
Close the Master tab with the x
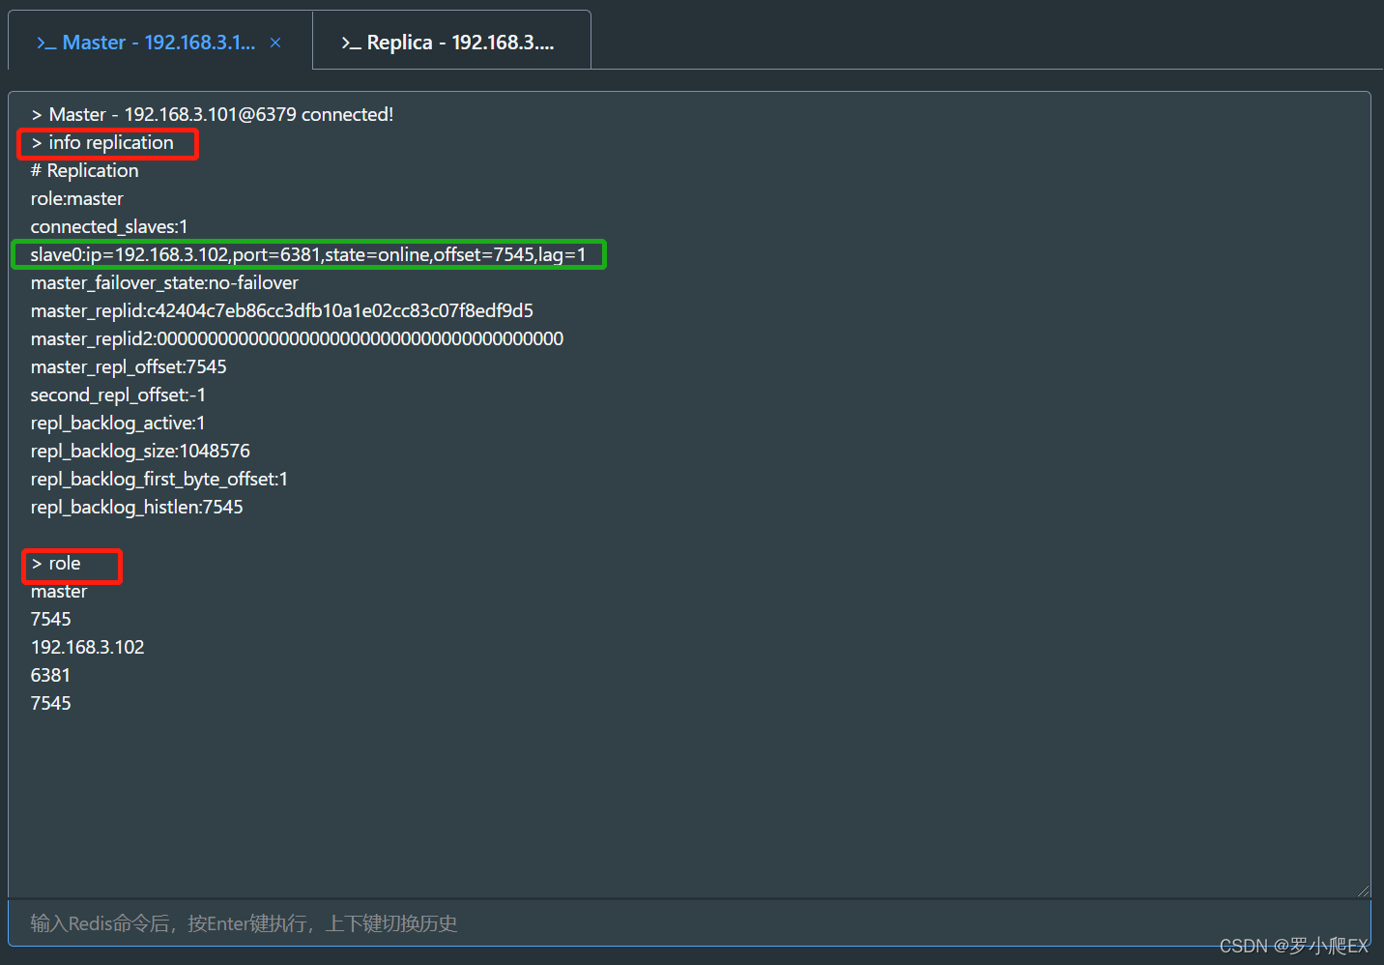point(275,43)
